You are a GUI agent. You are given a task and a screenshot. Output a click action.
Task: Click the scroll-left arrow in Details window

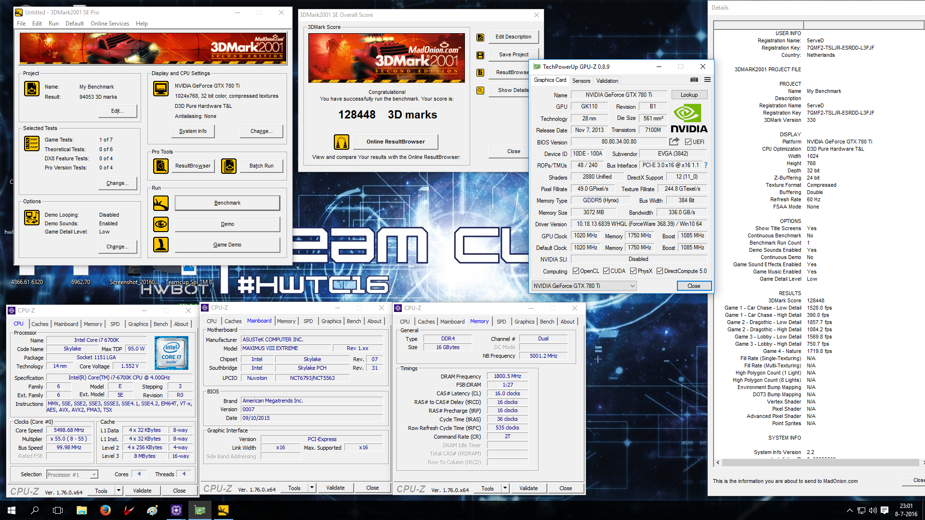(x=718, y=463)
